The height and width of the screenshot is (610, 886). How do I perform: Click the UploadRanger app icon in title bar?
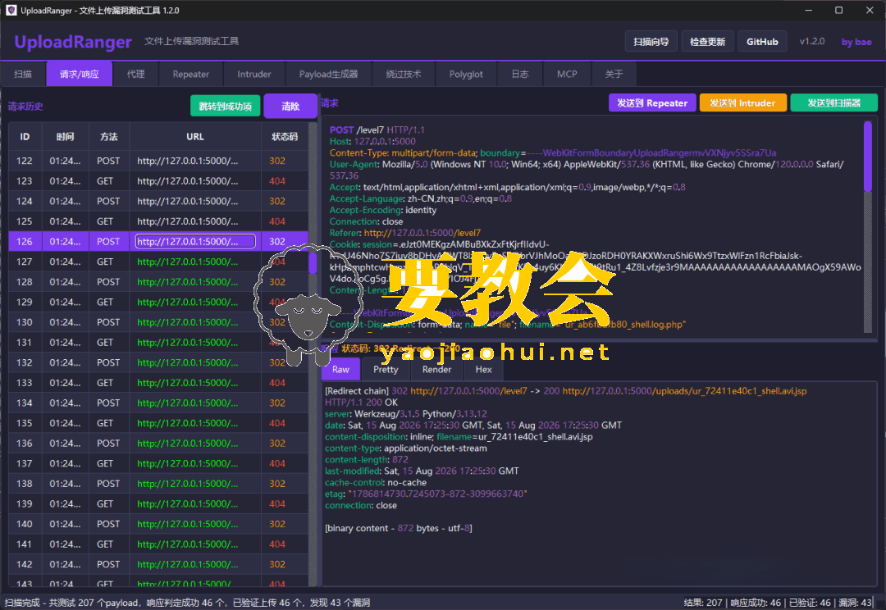pyautogui.click(x=11, y=10)
